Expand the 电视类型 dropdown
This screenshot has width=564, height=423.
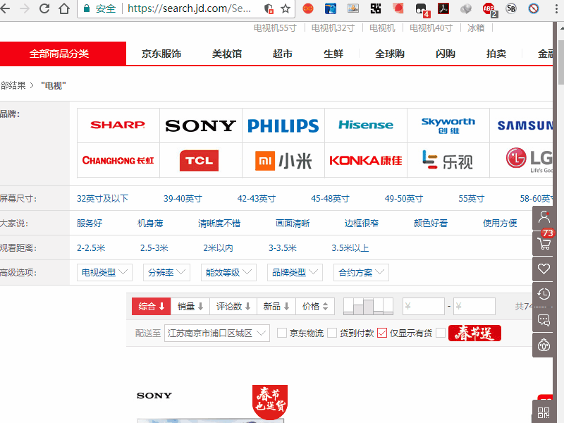(104, 273)
